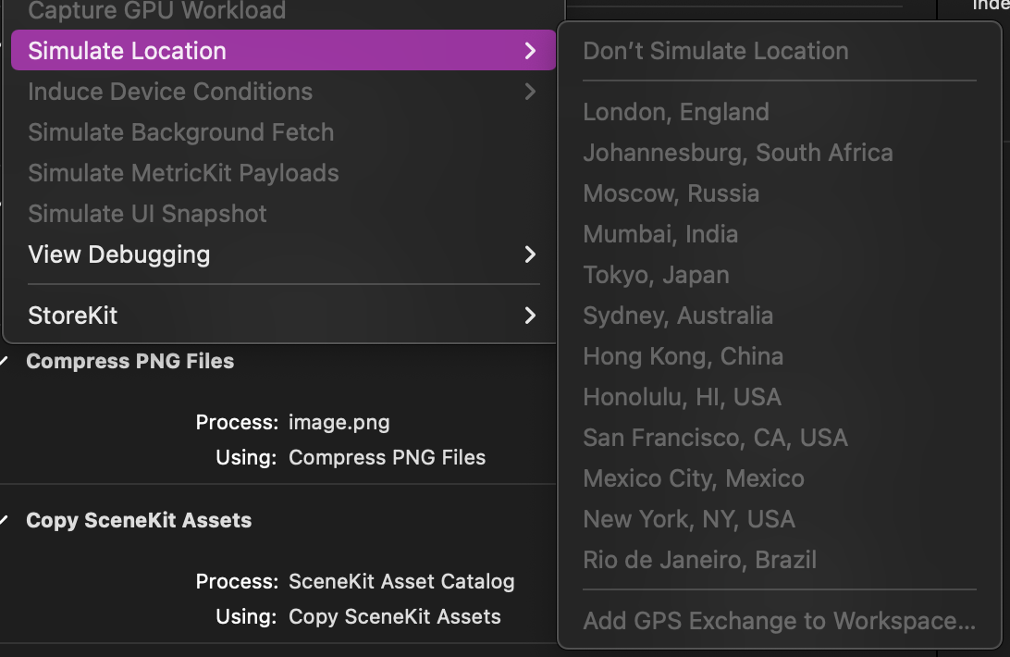
Task: Click Capture GPU Workload item
Action: [283, 10]
